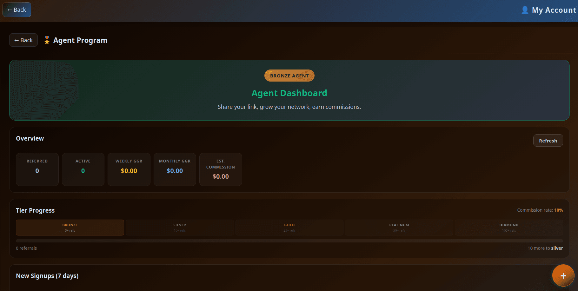This screenshot has width=578, height=291.
Task: Select the Est. Commission card
Action: (x=221, y=169)
